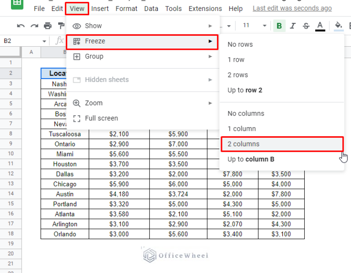Viewport: 351px width, 273px height.
Task: Click the Full screen corners icon
Action: click(76, 118)
